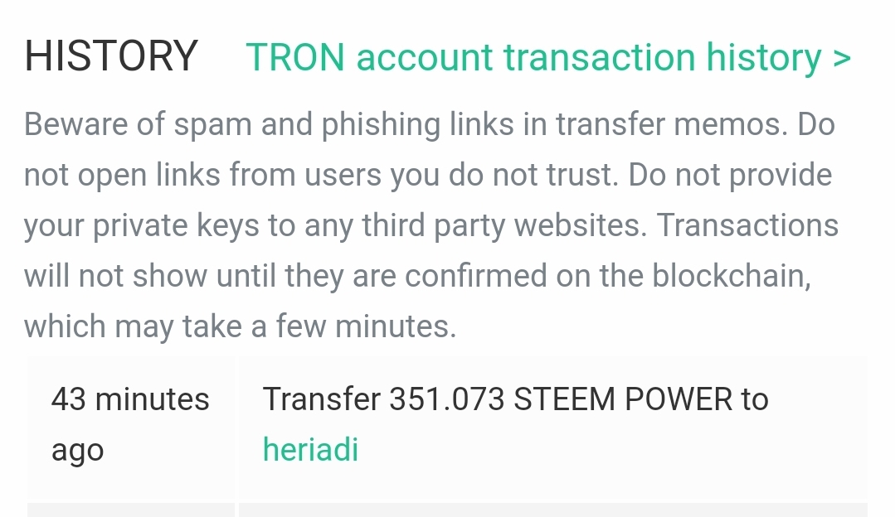Screen dimensions: 895x517
Task: Click the sentence about untrusted user links
Action: tap(321, 175)
